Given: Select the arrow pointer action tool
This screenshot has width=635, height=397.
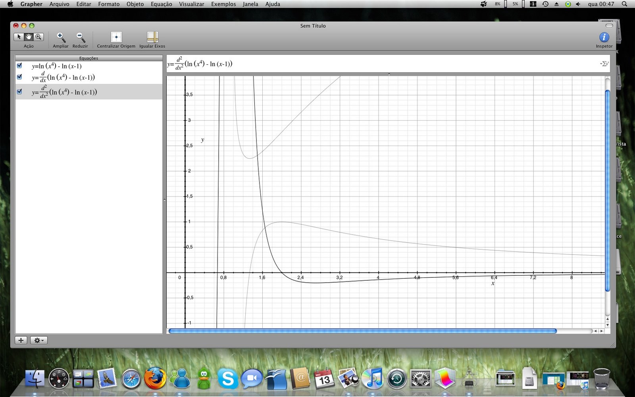Looking at the screenshot, I should pyautogui.click(x=19, y=37).
